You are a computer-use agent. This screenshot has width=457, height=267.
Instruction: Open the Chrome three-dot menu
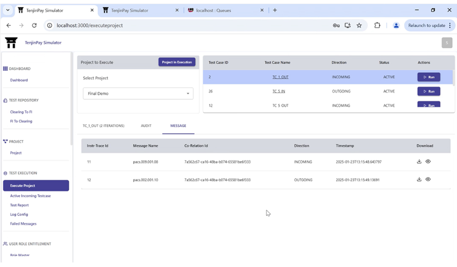[x=450, y=25]
